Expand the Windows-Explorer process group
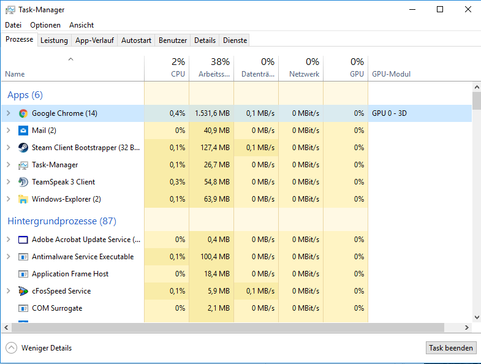481x364 pixels. click(x=8, y=199)
